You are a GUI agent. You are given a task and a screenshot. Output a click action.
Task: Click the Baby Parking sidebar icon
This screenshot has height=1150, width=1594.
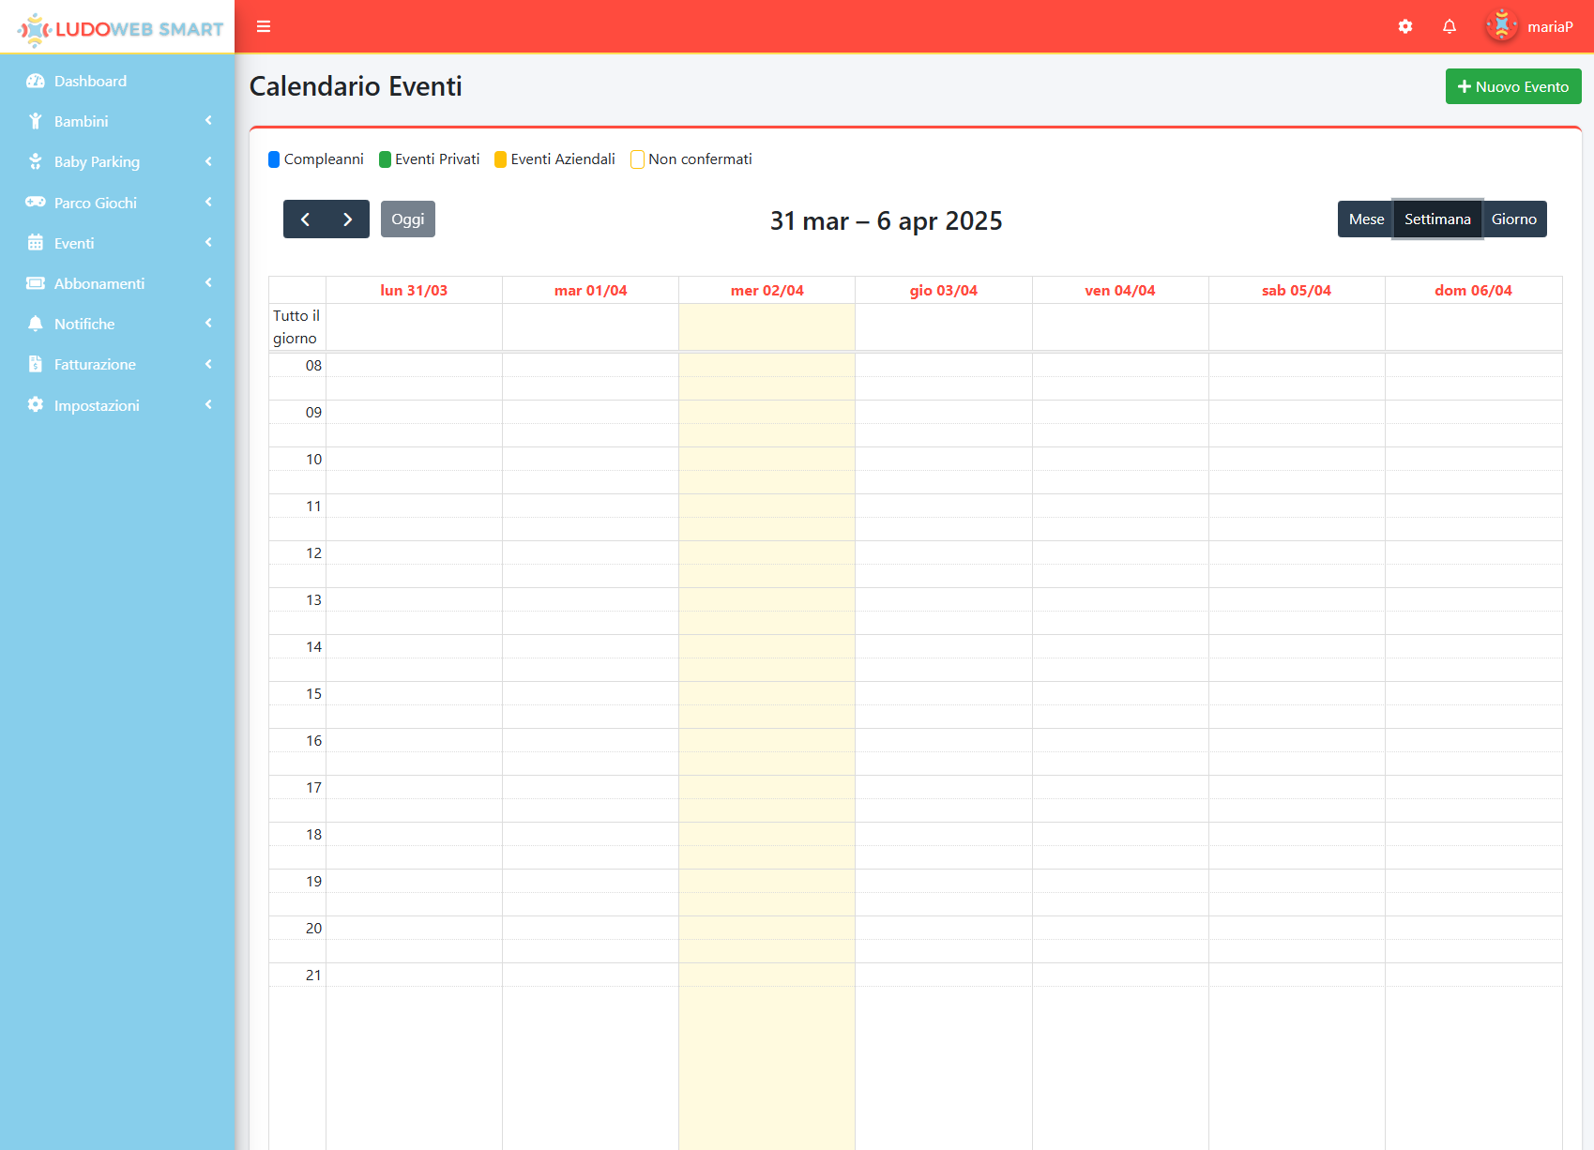36,161
